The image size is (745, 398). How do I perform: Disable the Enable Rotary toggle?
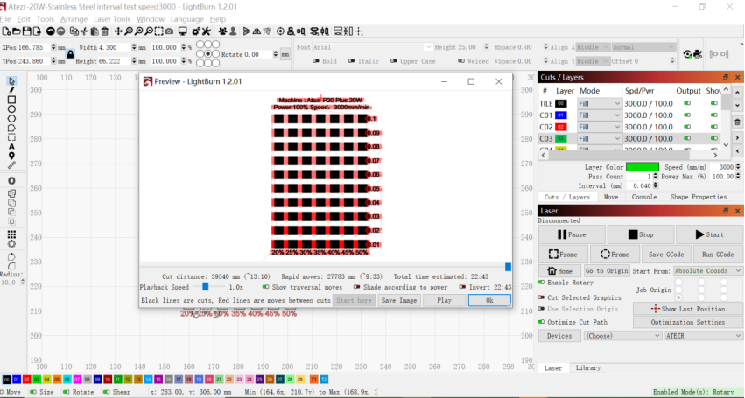[542, 283]
